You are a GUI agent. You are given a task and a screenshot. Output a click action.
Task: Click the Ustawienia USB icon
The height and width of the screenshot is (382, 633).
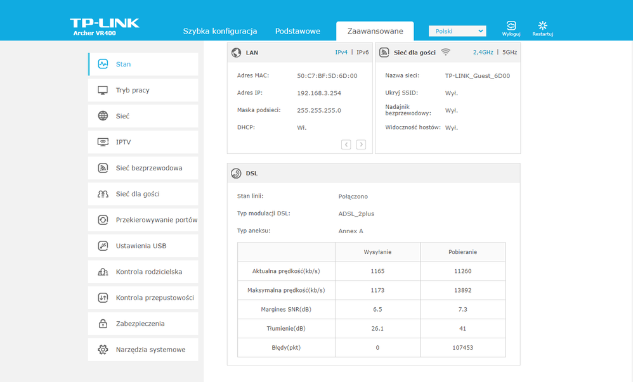click(x=103, y=246)
